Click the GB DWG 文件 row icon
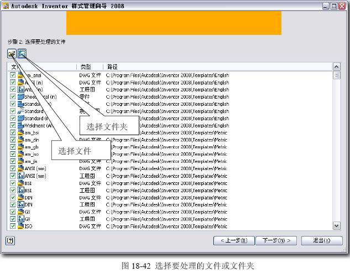Viewport: 350px width, 272px height. (21, 212)
